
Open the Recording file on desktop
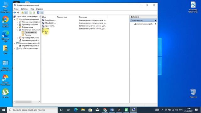coord(193,7)
